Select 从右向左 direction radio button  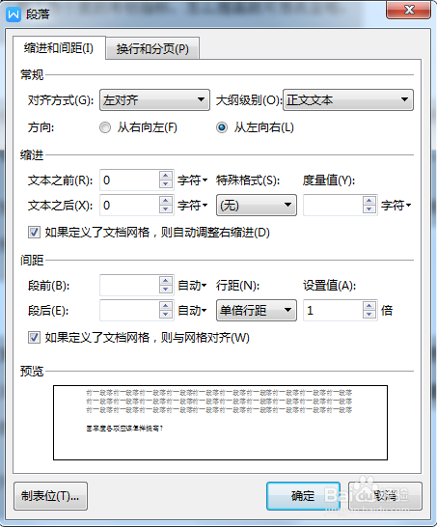105,127
